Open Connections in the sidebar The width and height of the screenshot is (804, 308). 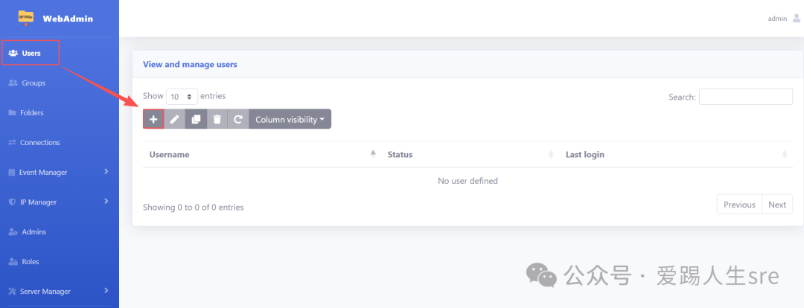pyautogui.click(x=39, y=143)
